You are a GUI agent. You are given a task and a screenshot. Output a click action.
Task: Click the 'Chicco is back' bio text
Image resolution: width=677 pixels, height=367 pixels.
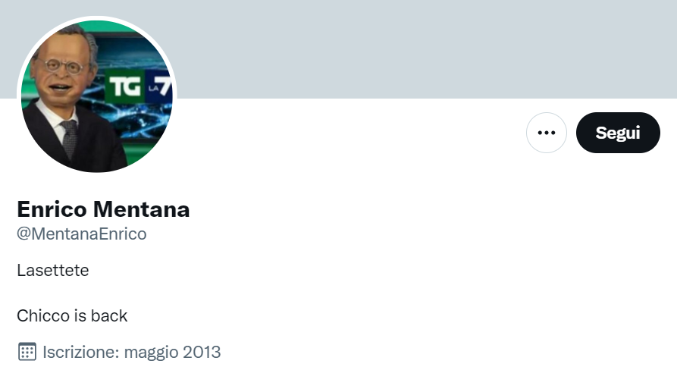click(72, 315)
